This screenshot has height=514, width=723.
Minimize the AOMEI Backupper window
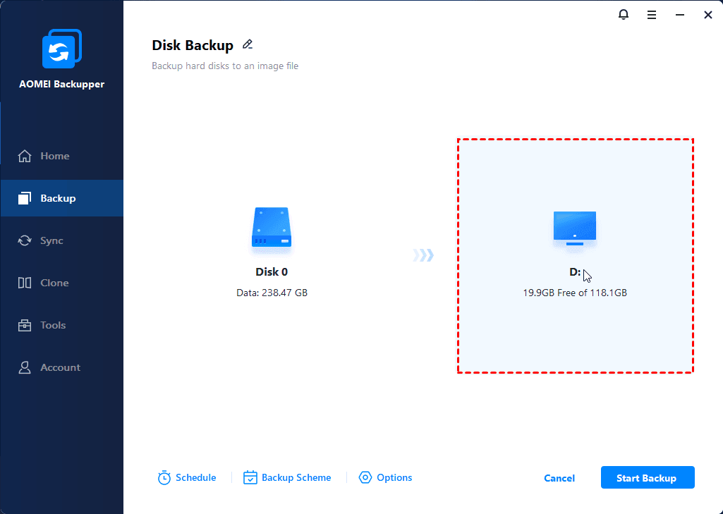pyautogui.click(x=680, y=14)
